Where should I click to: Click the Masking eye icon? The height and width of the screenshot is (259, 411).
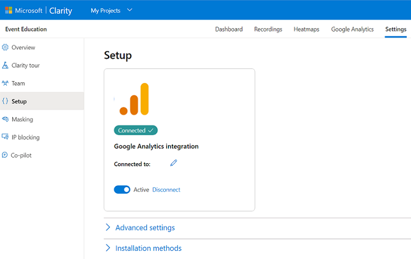point(5,119)
